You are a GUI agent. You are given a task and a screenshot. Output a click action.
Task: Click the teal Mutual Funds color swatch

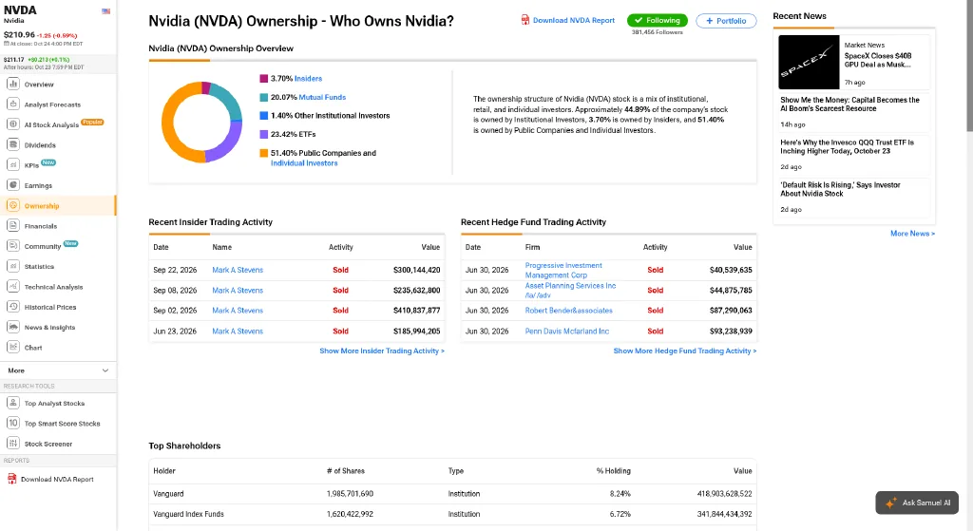[264, 98]
